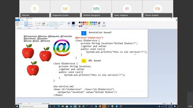Screen dimensions: 193x108
Task: Click the '@Service("olaService")' red text on canvas
Action: [x=89, y=37]
